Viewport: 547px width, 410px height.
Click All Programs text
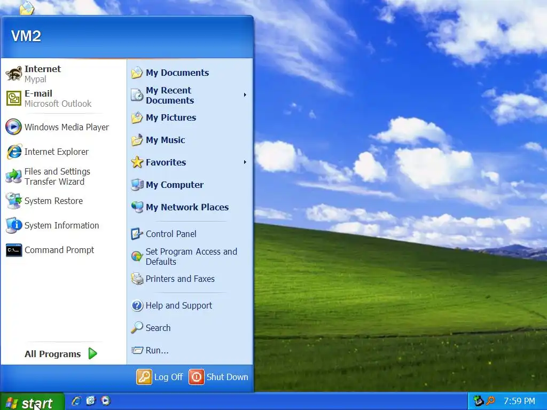tap(53, 354)
